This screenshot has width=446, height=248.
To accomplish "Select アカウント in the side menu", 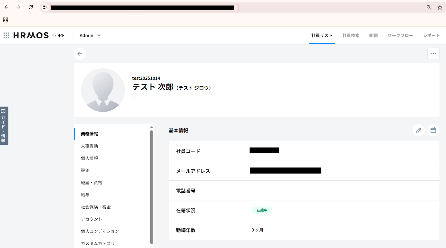I will [91, 219].
